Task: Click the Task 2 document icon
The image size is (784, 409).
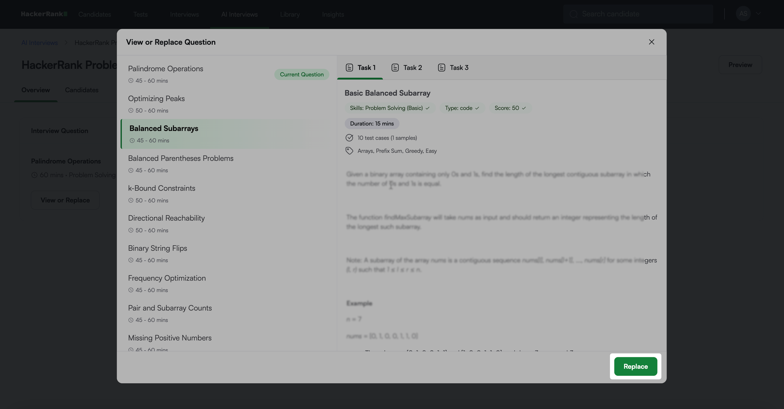Action: [x=395, y=68]
